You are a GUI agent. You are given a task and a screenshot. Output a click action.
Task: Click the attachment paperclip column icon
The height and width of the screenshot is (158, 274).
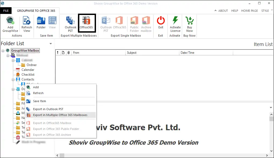tap(69, 52)
